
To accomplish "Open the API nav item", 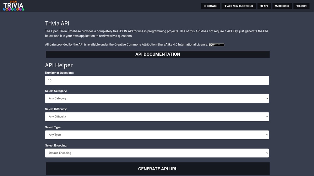I will pyautogui.click(x=264, y=6).
